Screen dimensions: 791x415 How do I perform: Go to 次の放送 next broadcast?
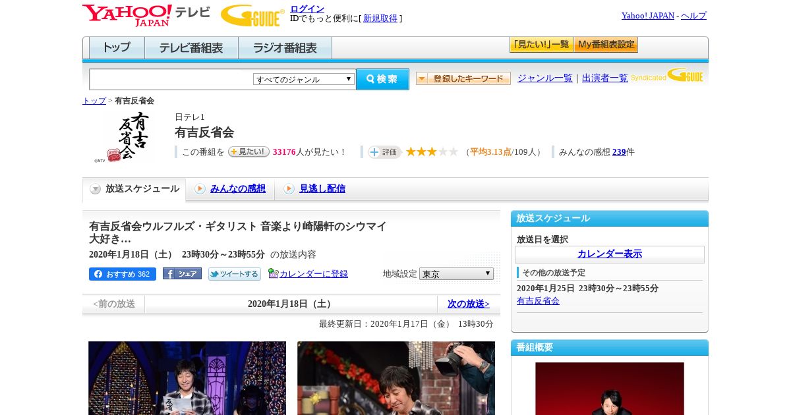click(469, 304)
